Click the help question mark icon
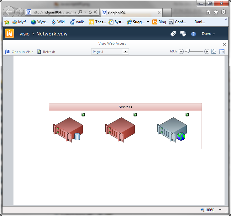231x216 pixels. [193, 34]
